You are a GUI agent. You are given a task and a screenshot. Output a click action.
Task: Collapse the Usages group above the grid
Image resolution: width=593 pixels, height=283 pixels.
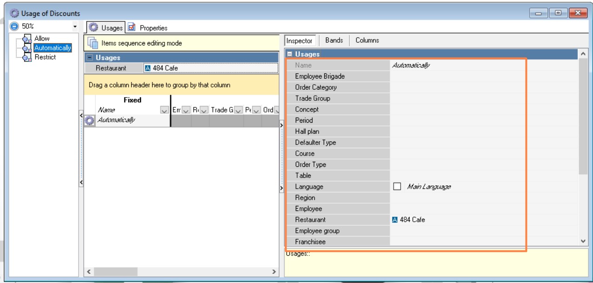point(89,58)
